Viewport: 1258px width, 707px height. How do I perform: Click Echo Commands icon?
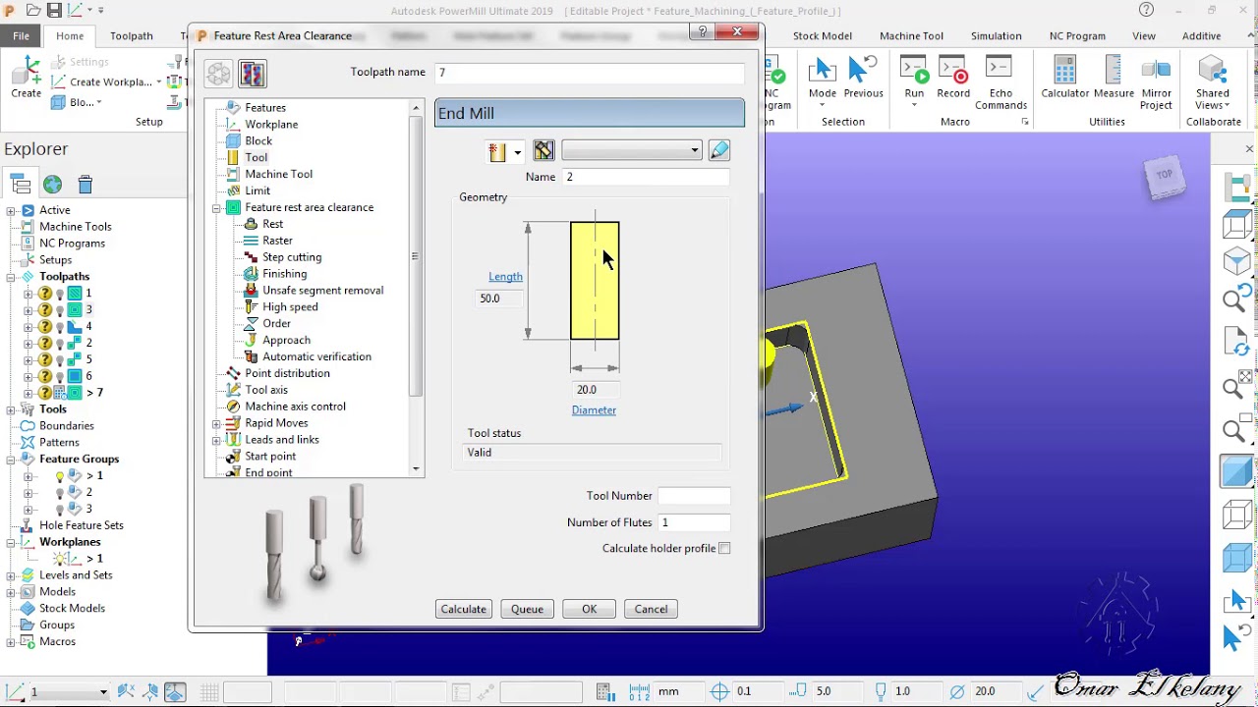click(x=1001, y=82)
